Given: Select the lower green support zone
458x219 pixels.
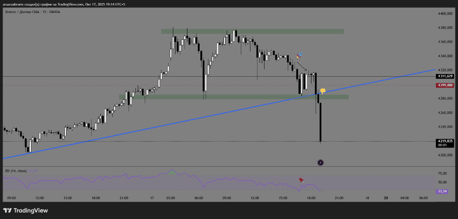Looking at the screenshot, I should (233, 97).
